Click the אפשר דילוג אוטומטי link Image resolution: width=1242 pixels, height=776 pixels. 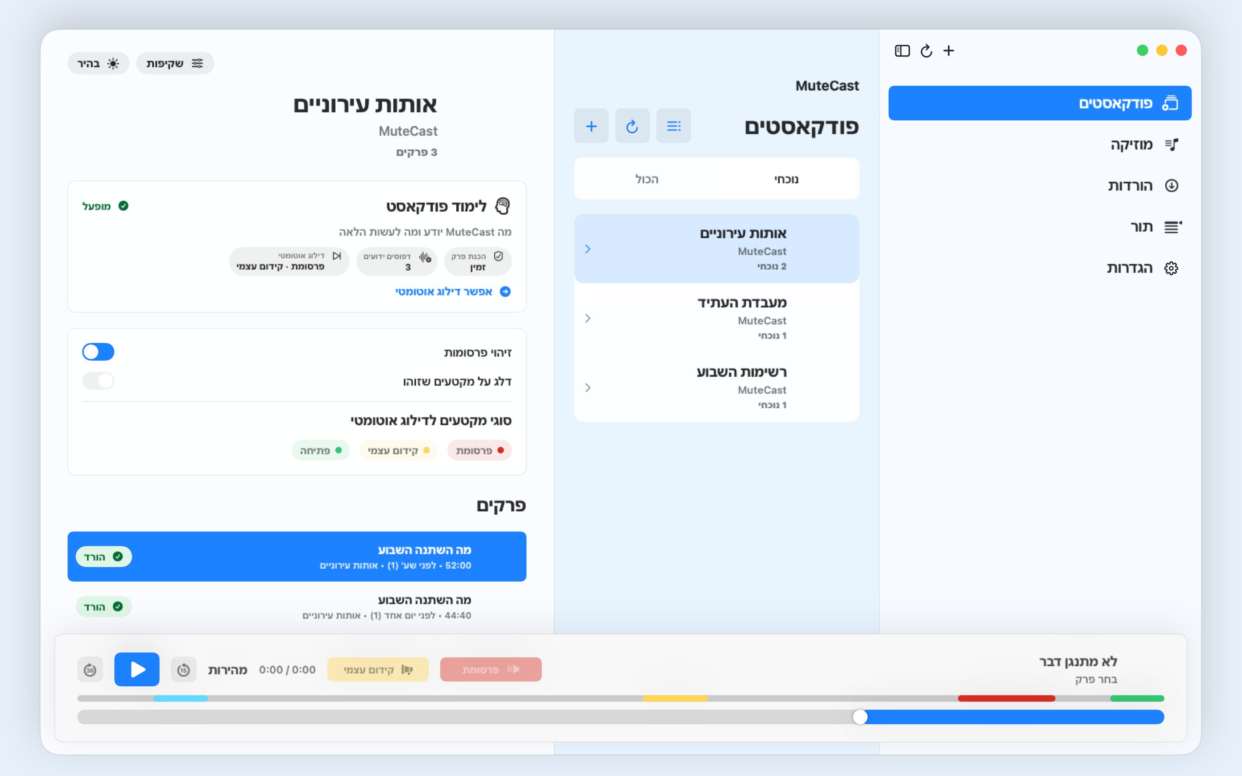(x=453, y=291)
